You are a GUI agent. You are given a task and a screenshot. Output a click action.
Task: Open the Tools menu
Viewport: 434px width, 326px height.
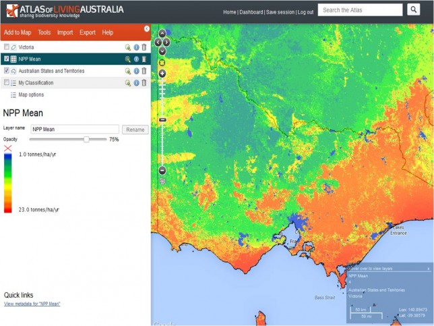coord(44,32)
